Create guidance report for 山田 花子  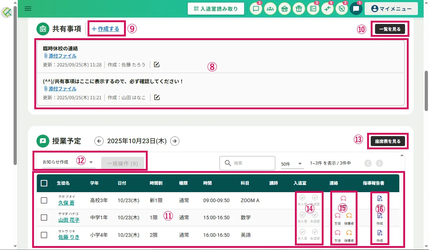click(x=380, y=217)
